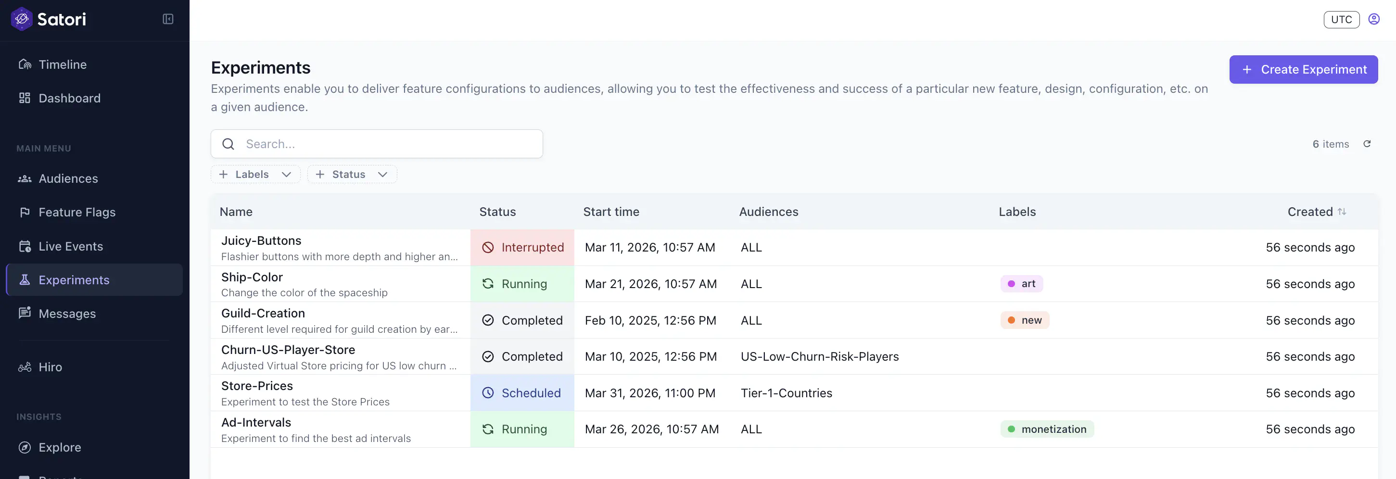The image size is (1396, 479).
Task: Click the magnifier icon in search box
Action: [x=228, y=144]
